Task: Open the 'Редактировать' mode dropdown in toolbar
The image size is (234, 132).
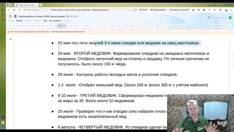Action: tap(220, 26)
